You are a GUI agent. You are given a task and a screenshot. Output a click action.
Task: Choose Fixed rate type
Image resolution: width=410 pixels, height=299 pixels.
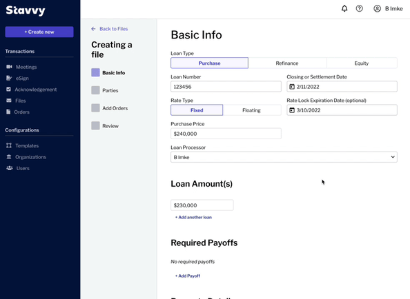(x=197, y=110)
